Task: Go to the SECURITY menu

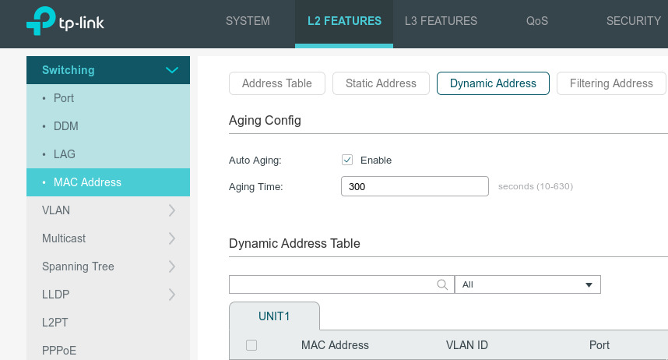Action: tap(633, 21)
